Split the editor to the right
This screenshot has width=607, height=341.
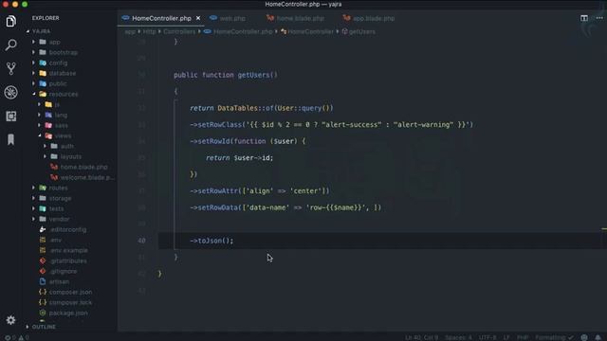point(584,18)
